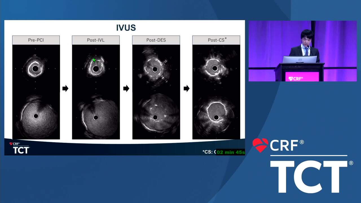Screen dimensions: 361x203
Task: Click the *CS: footnote text
Action: point(209,152)
